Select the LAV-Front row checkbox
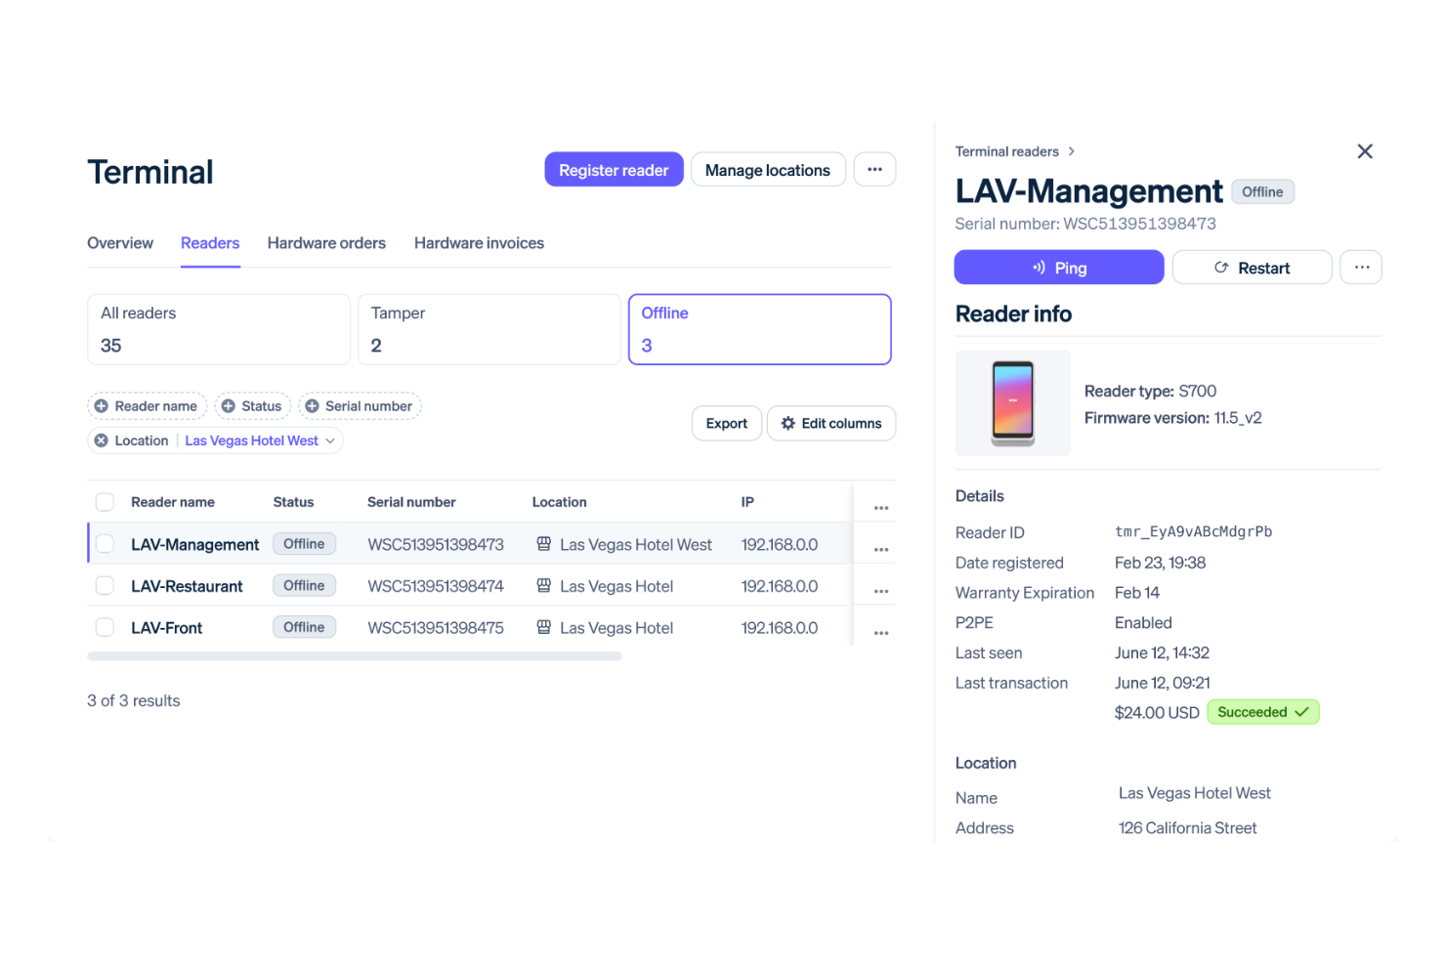The width and height of the screenshot is (1446, 964). [105, 627]
